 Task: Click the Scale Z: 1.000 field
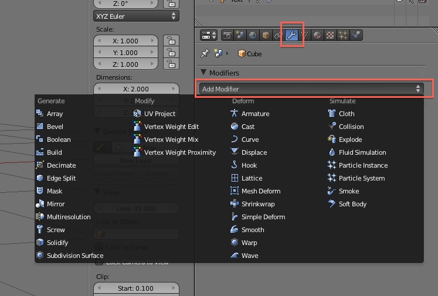point(125,64)
